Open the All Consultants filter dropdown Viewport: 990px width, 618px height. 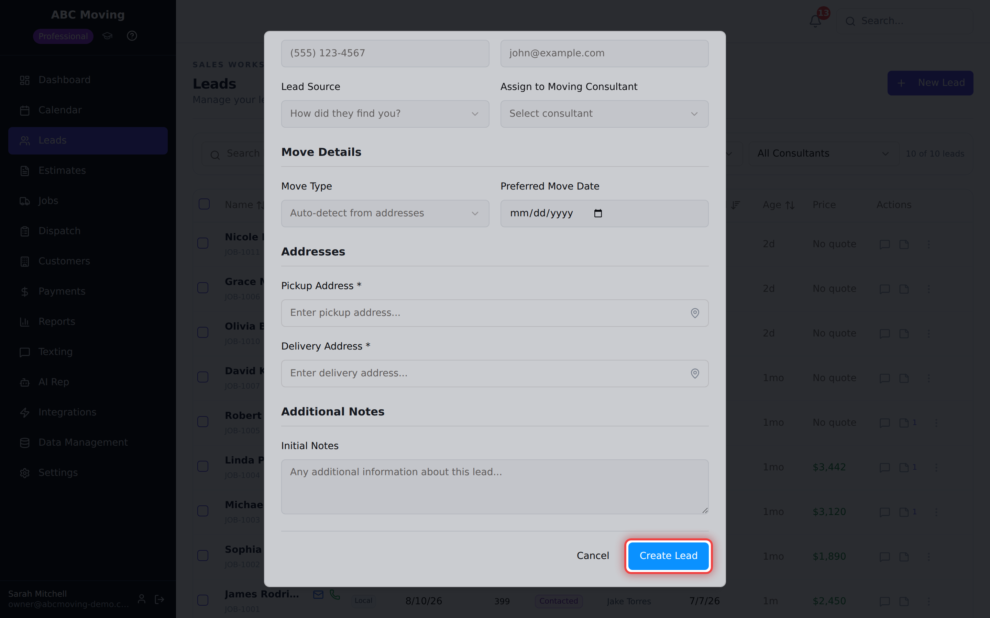click(x=824, y=154)
